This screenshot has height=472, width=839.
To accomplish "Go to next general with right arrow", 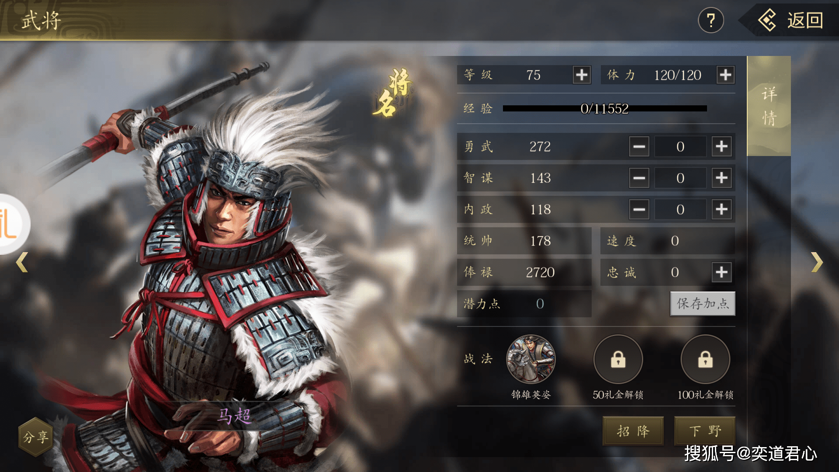I will point(817,262).
